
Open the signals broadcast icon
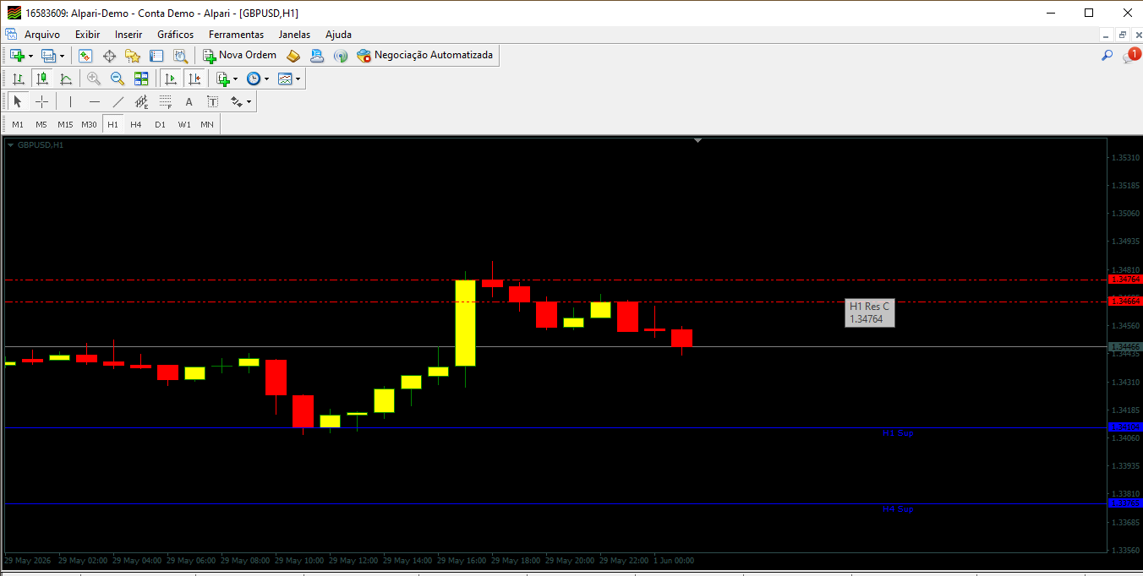tap(341, 56)
